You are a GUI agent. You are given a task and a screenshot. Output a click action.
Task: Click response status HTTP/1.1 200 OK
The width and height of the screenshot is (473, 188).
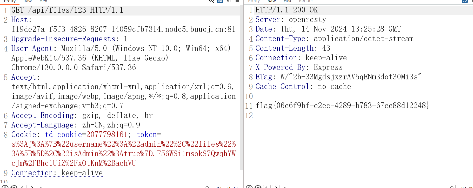pos(287,10)
